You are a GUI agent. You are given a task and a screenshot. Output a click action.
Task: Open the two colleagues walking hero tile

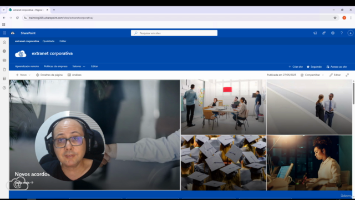pyautogui.click(x=310, y=107)
